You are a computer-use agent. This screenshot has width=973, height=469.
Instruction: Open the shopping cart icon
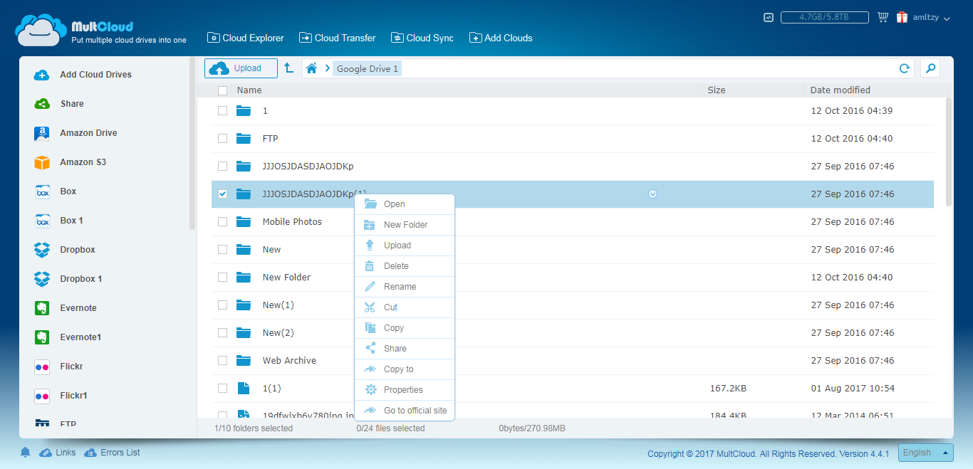(x=883, y=18)
